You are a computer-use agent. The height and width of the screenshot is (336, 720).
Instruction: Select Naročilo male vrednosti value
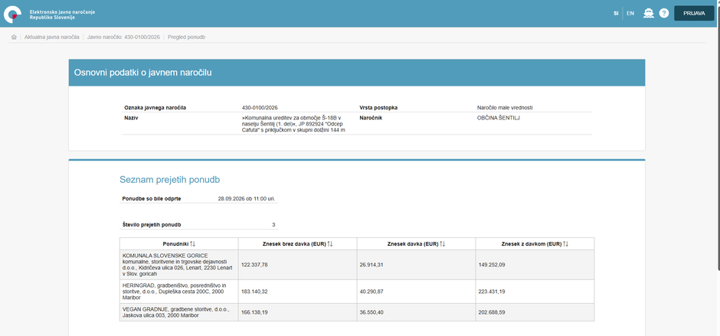click(x=505, y=108)
